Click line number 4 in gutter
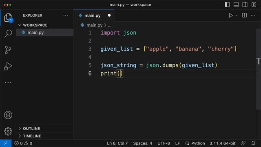The image size is (261, 147). coord(90,57)
